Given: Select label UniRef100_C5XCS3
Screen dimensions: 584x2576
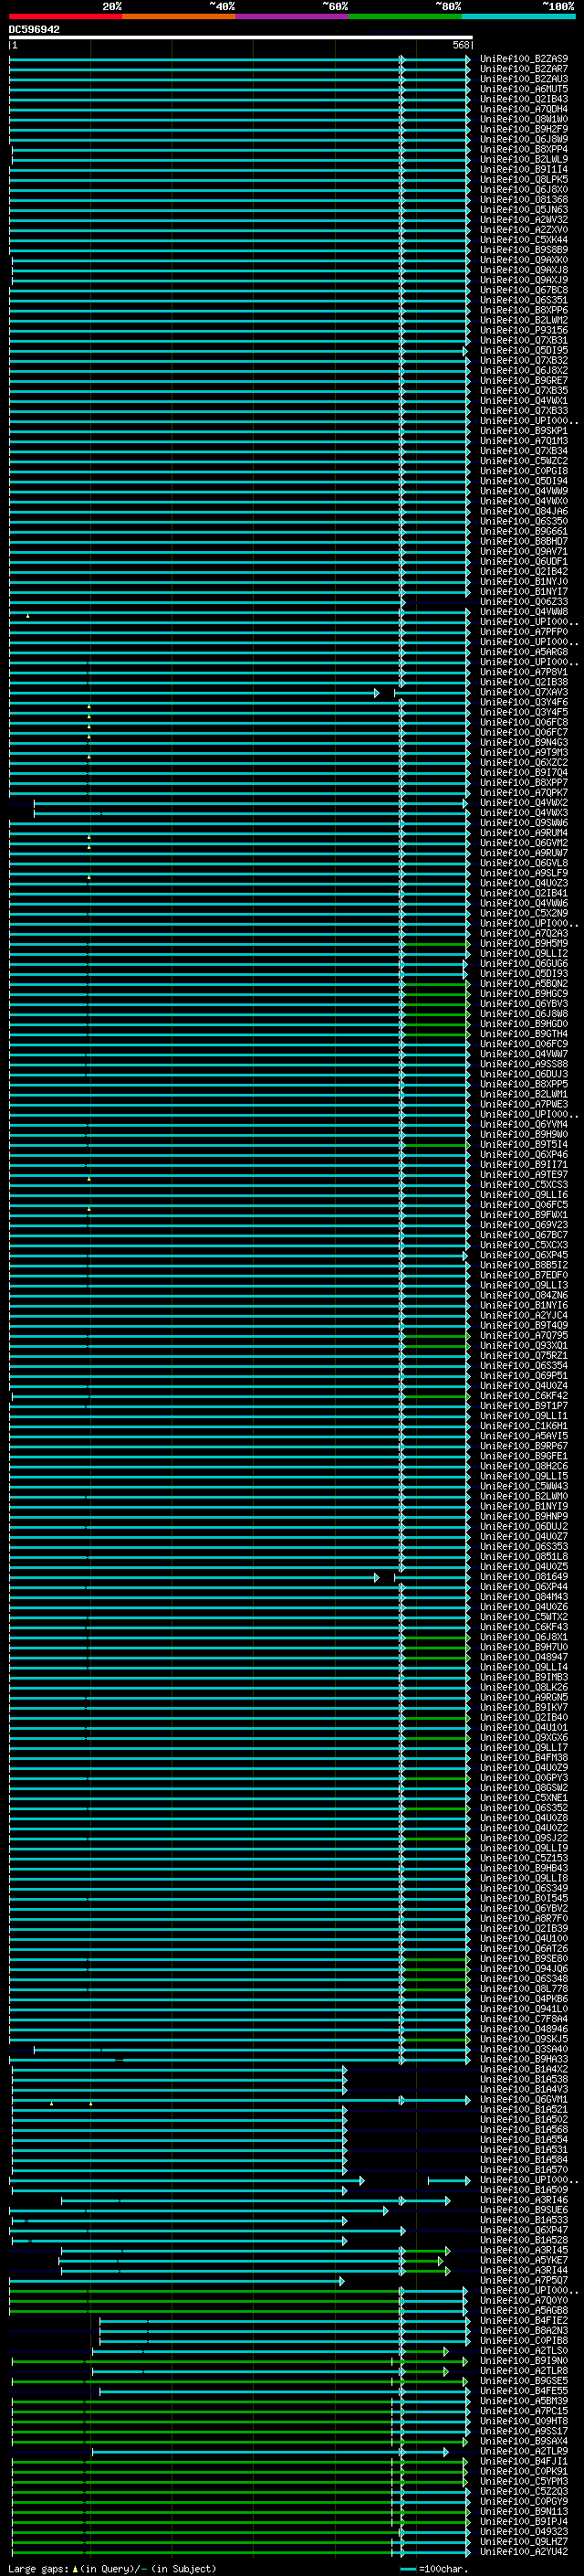Looking at the screenshot, I should (524, 1185).
